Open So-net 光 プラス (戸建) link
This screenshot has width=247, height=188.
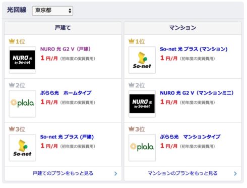tap(67, 137)
